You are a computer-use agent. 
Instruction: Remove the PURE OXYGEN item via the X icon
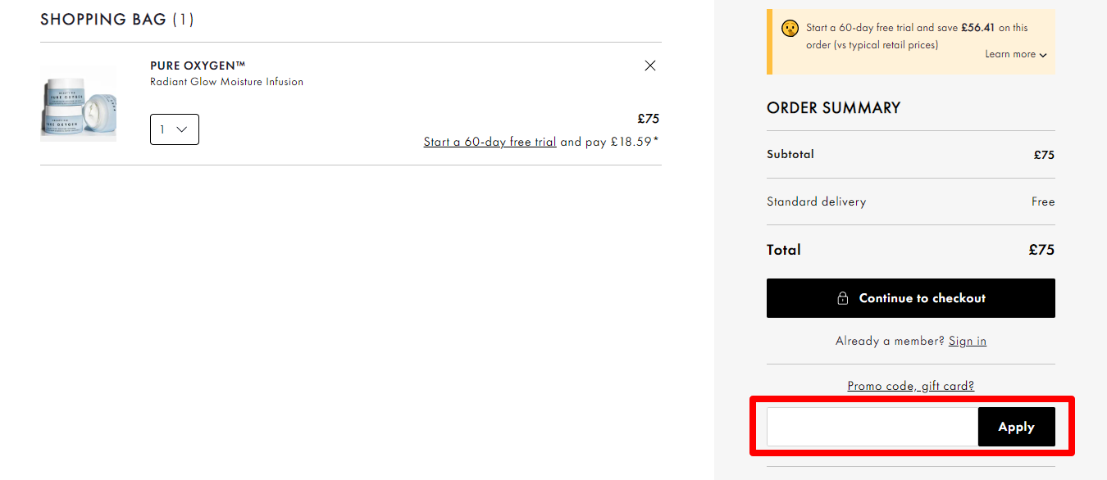point(649,66)
